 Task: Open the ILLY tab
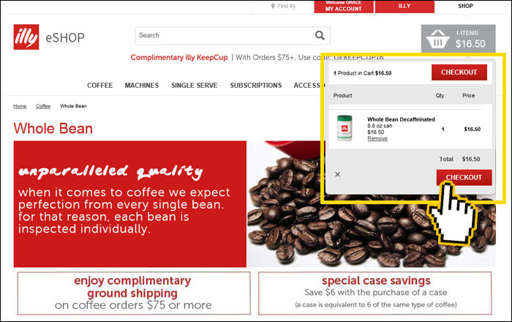click(404, 6)
